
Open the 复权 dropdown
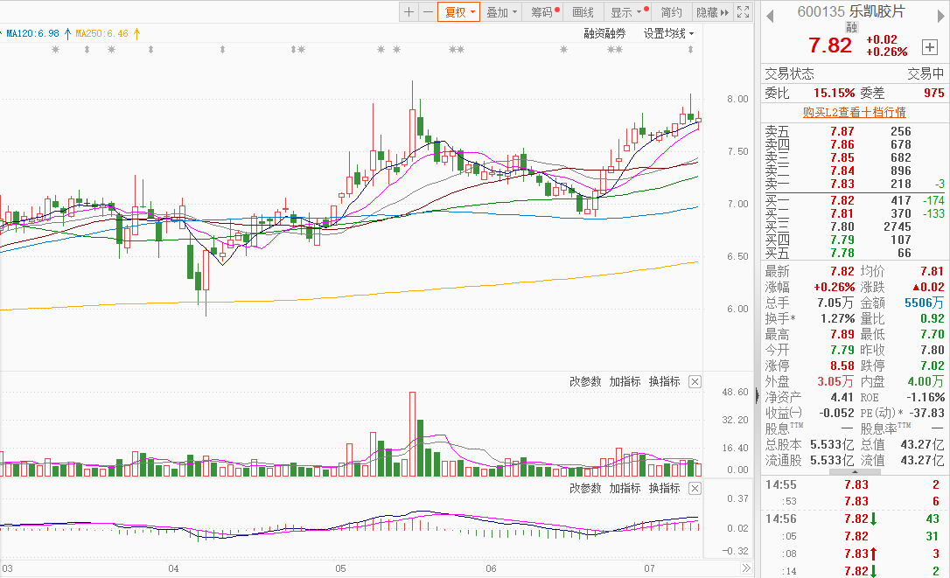coord(458,12)
